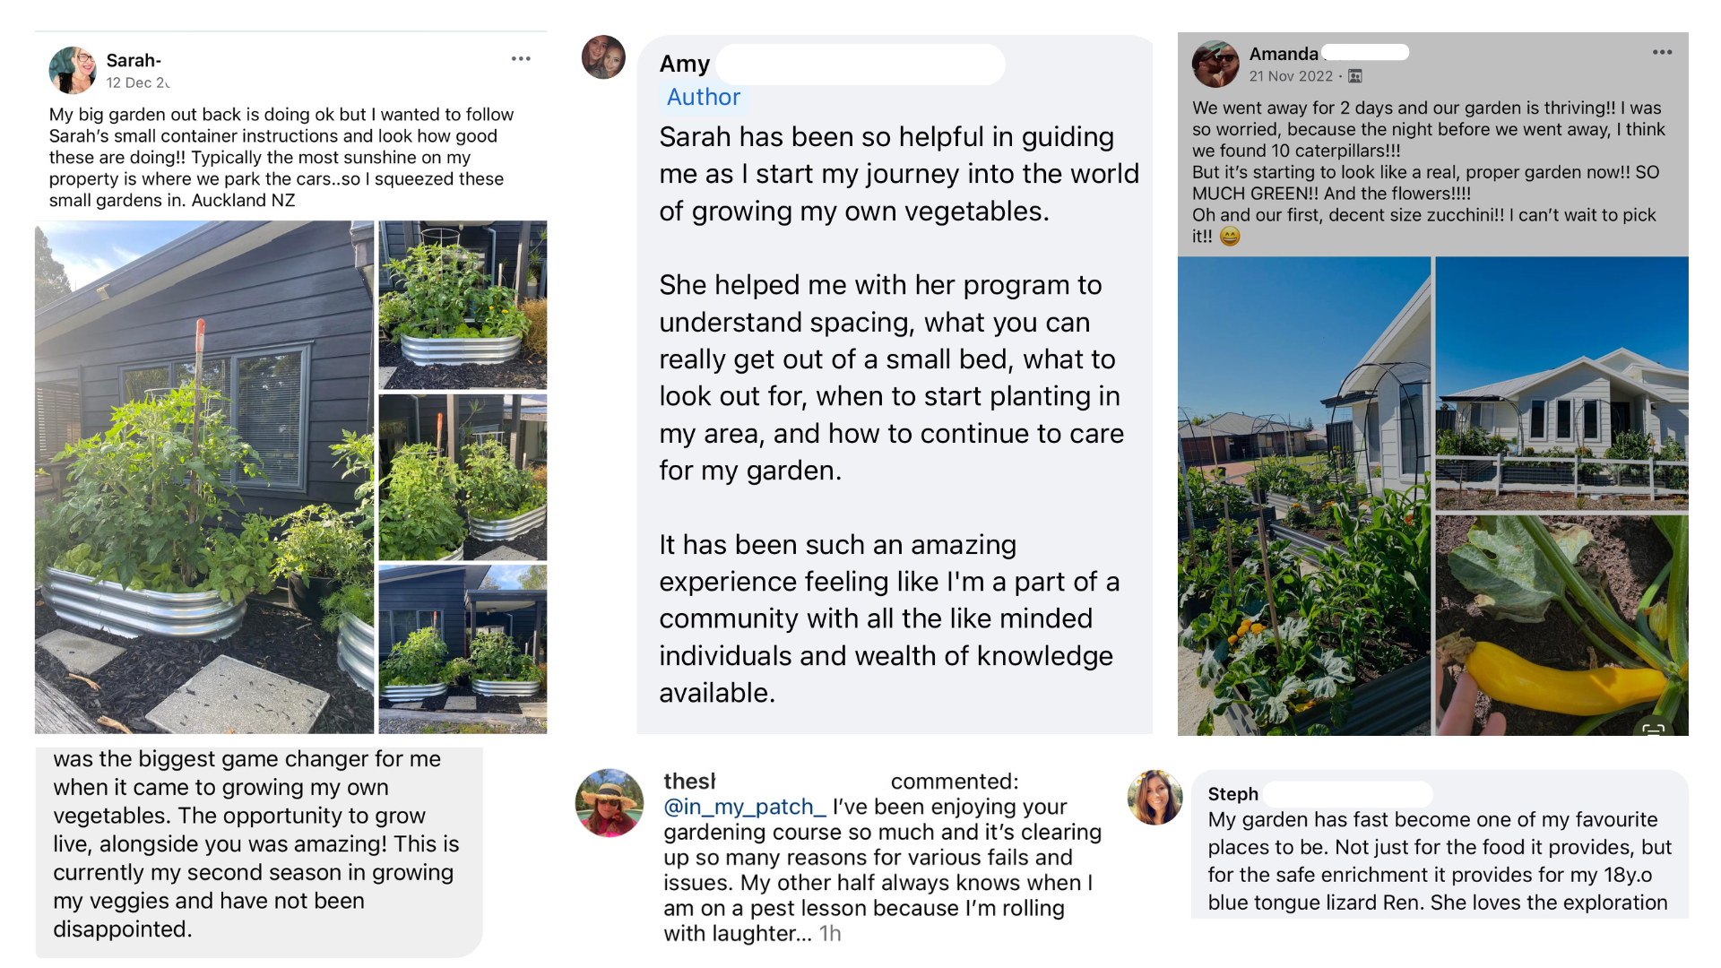
Task: Open the @in_my_patch_ mention link
Action: [744, 807]
